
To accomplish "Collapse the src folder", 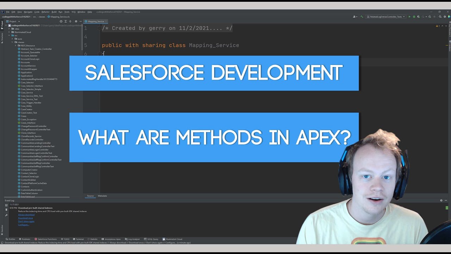I will point(9,36).
